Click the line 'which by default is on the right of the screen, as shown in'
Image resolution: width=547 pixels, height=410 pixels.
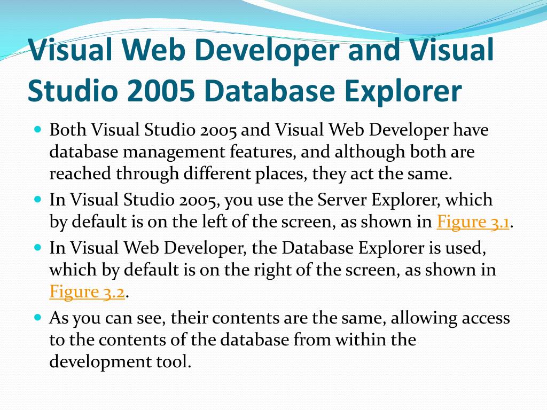[x=273, y=270]
